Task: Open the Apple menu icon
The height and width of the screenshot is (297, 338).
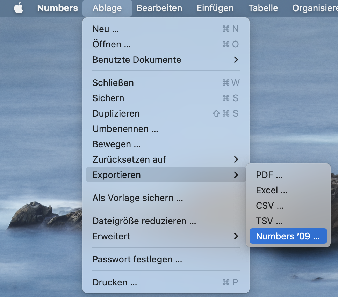Action: tap(19, 8)
